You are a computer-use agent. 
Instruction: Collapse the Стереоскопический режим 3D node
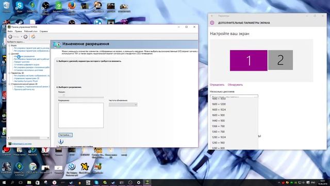(x=9, y=84)
